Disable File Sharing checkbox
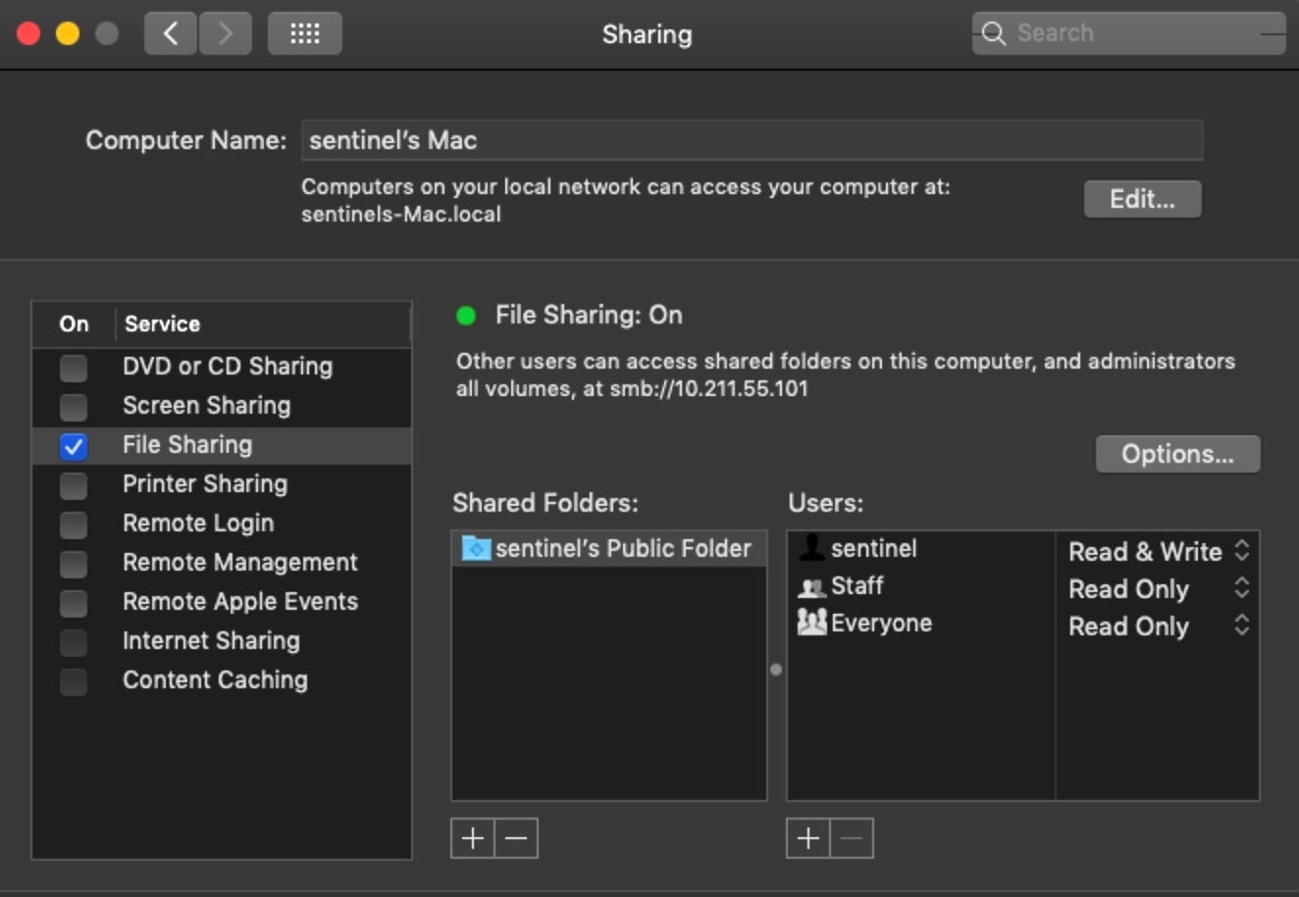This screenshot has height=897, width=1299. coord(74,446)
